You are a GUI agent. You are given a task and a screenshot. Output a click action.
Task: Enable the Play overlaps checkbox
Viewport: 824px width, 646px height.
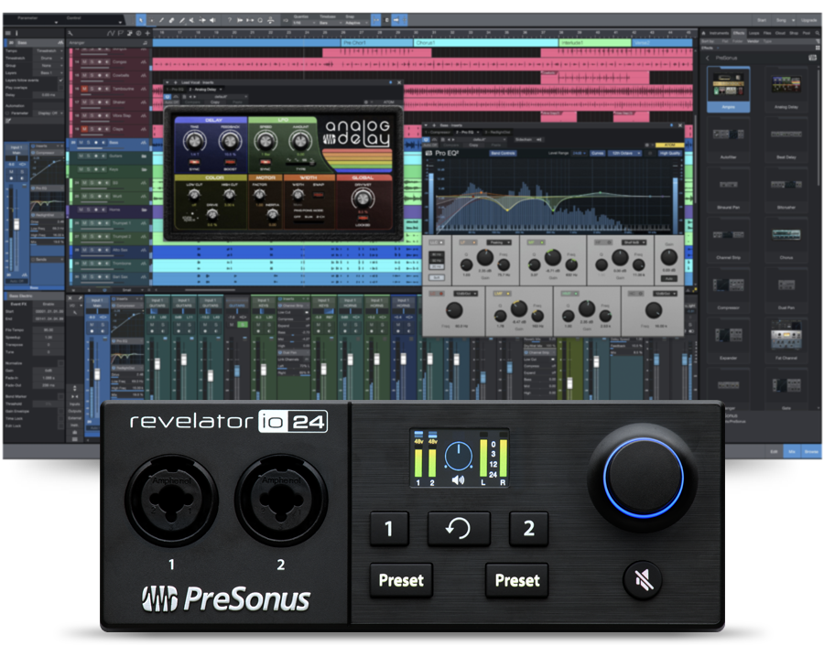click(61, 88)
